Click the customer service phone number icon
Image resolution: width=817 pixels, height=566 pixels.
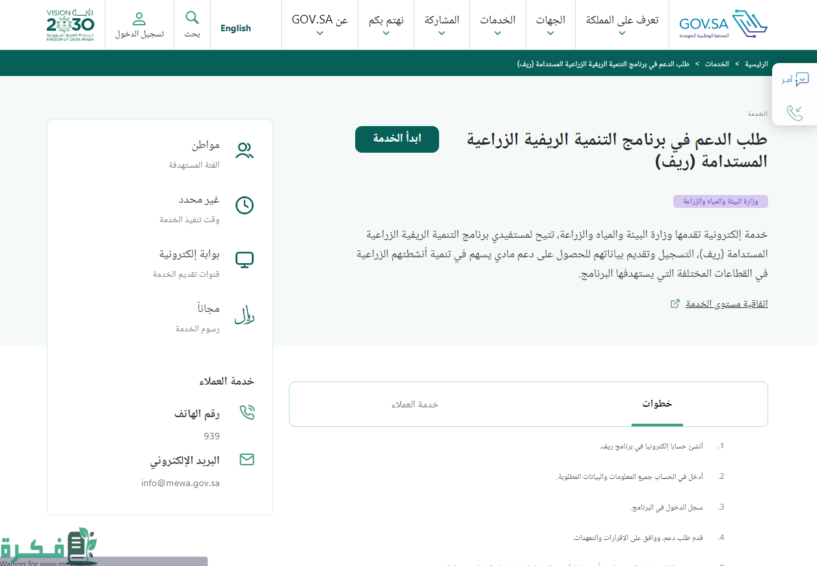point(247,413)
